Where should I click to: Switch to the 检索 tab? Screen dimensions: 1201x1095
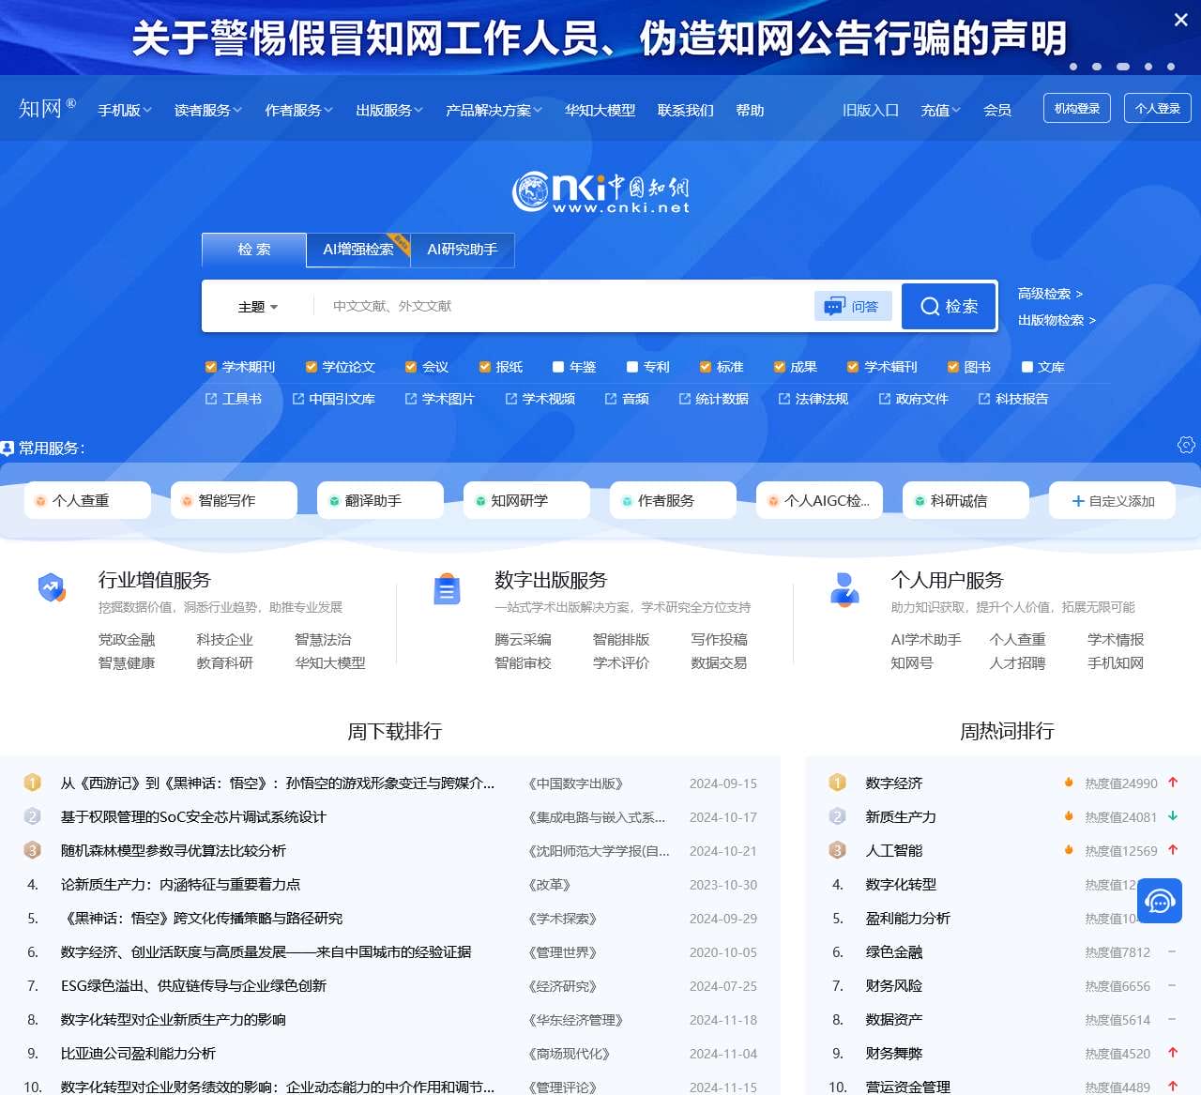(x=254, y=250)
